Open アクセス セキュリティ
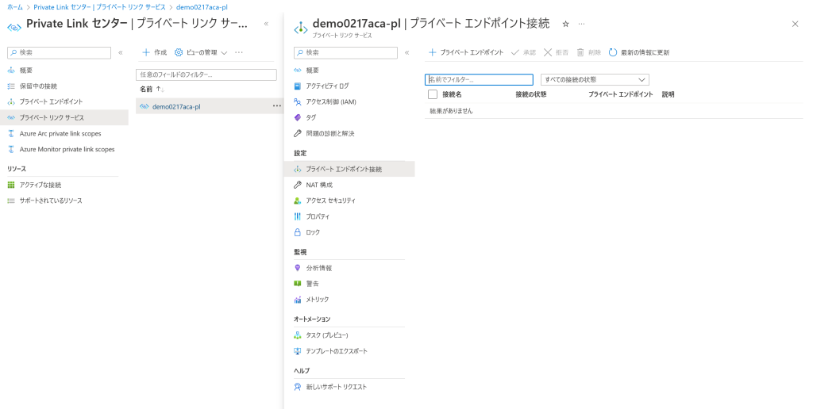Image resolution: width=813 pixels, height=409 pixels. point(330,201)
